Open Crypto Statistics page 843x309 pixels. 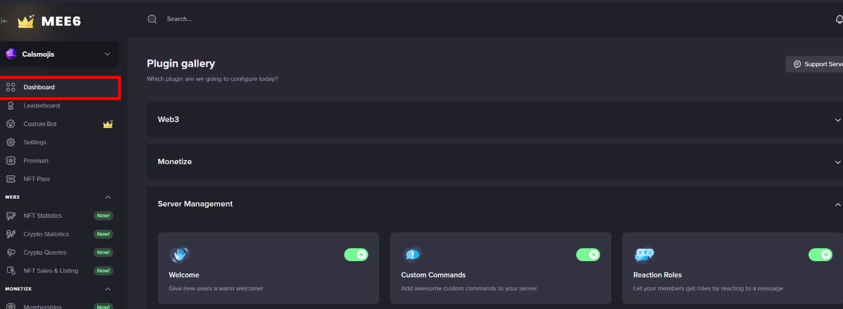point(46,234)
